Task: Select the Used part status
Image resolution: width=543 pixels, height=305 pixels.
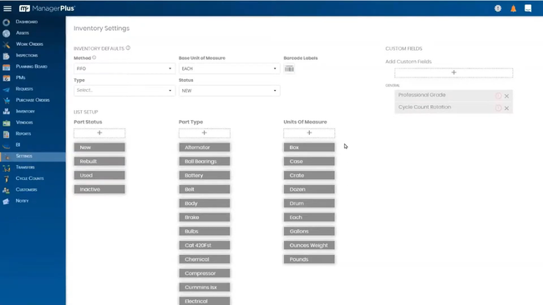Action: 99,176
